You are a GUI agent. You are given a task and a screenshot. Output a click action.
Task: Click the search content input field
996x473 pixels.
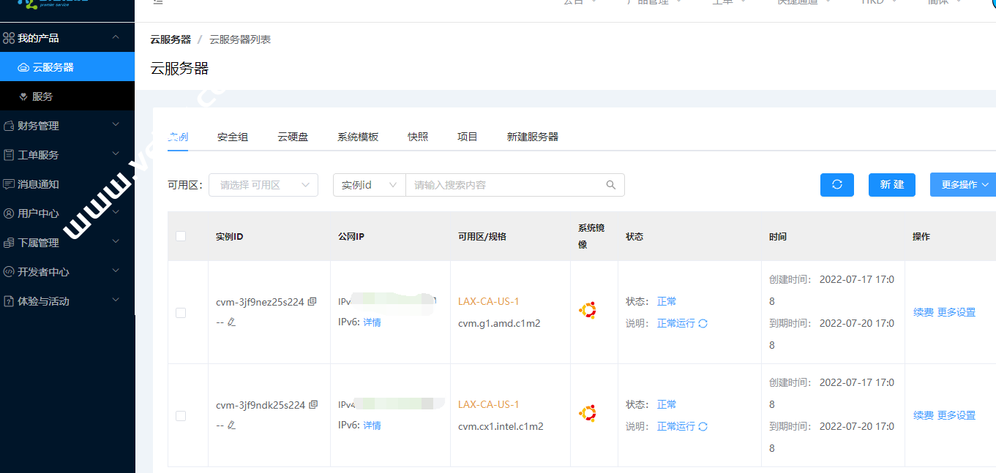(x=505, y=185)
